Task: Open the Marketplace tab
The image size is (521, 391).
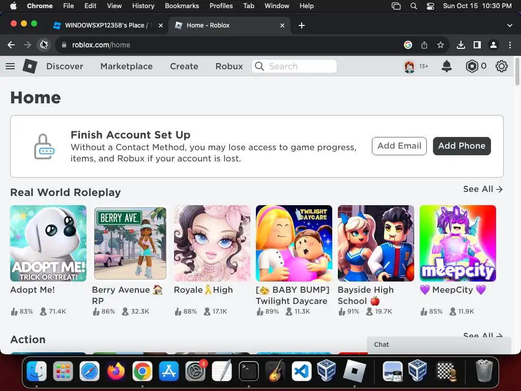Action: (x=127, y=66)
